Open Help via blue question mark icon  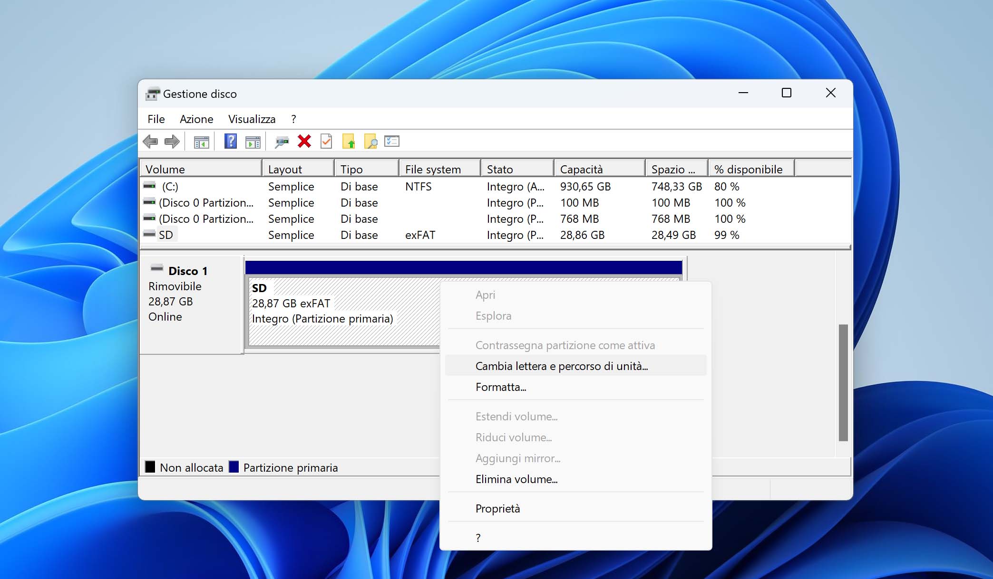231,142
